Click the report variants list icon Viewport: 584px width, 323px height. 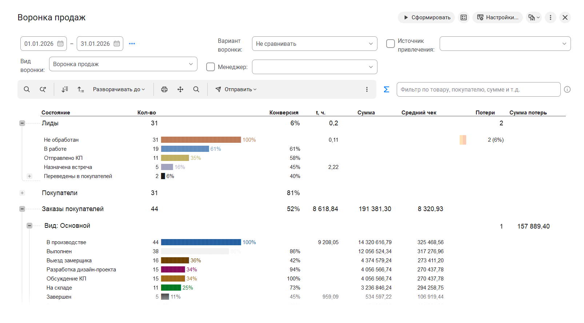(x=463, y=17)
